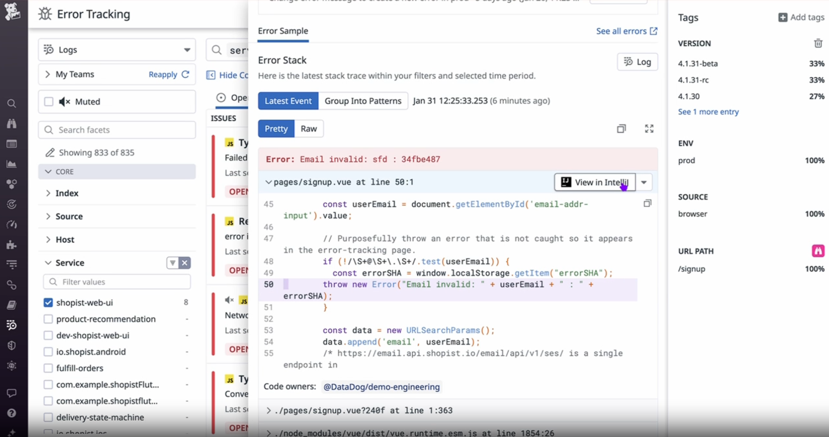Image resolution: width=829 pixels, height=437 pixels.
Task: Expand ./pages/signup.vue?240f stack frame
Action: tap(269, 410)
